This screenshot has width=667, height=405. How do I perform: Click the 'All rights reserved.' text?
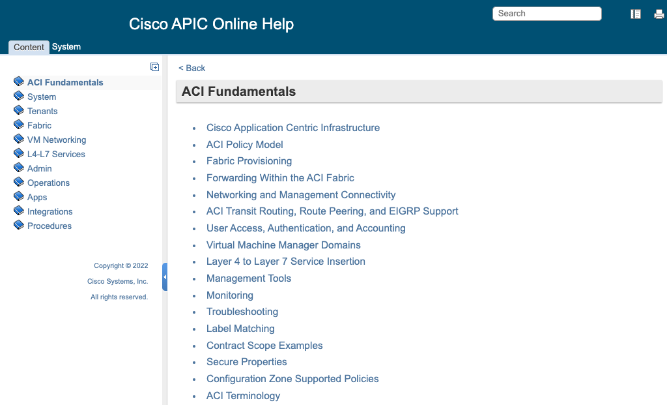tap(119, 297)
